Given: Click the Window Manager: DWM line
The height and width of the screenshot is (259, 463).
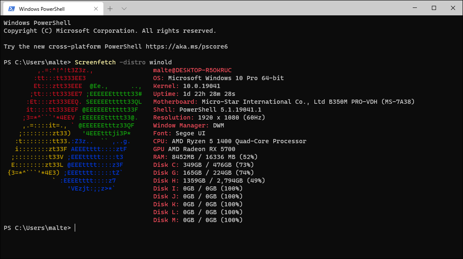Looking at the screenshot, I should (189, 125).
